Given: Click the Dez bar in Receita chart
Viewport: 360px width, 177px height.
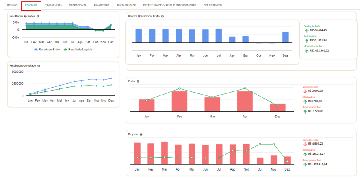Looking at the screenshot, I should point(285,37).
